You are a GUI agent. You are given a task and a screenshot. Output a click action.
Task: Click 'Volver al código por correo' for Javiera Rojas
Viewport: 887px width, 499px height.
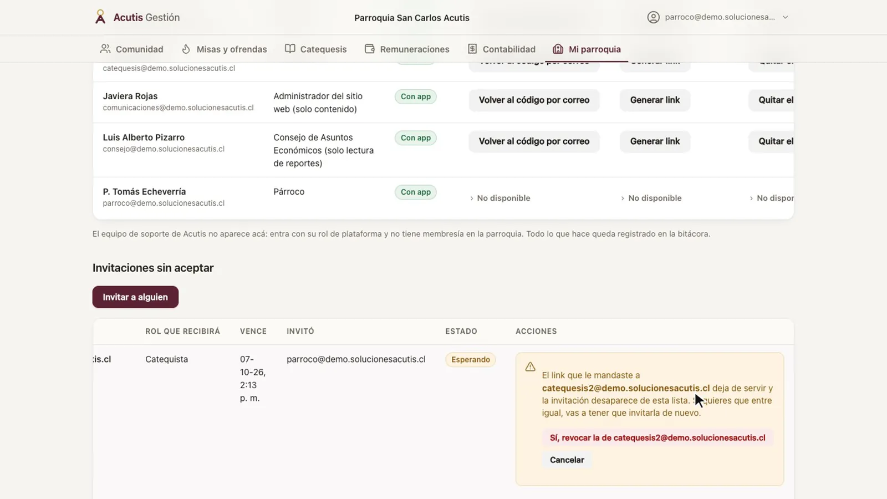point(534,100)
